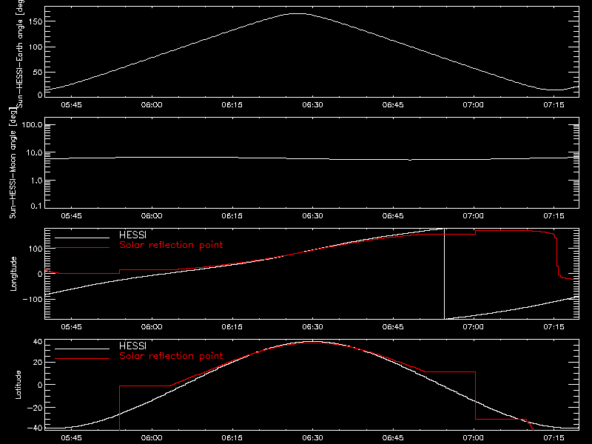Click the -40 tick on Latitude axis

point(36,428)
